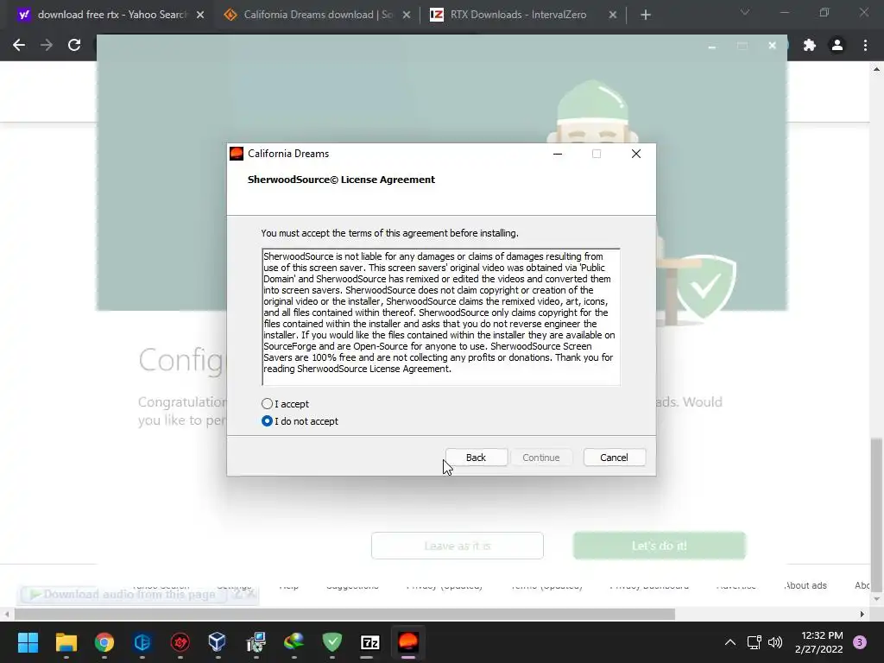Open VirtualBox cube icon in taskbar
Image resolution: width=884 pixels, height=663 pixels.
(218, 642)
